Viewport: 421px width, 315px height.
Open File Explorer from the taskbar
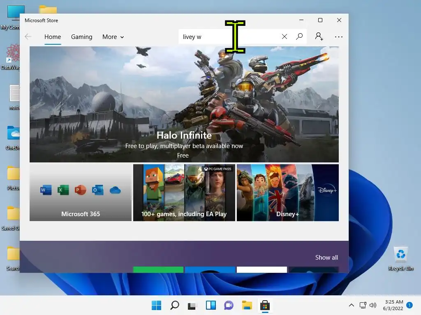(x=247, y=305)
